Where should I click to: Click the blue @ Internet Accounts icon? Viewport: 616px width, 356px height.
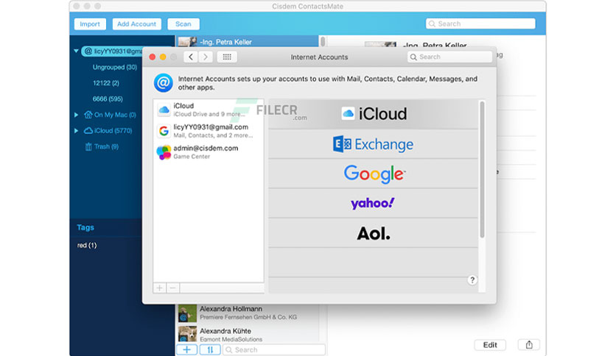163,82
